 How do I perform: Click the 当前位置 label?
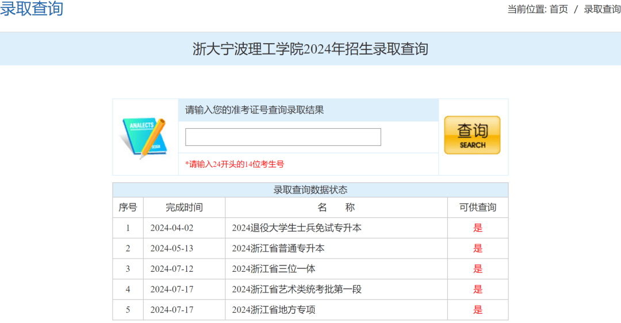coord(527,9)
